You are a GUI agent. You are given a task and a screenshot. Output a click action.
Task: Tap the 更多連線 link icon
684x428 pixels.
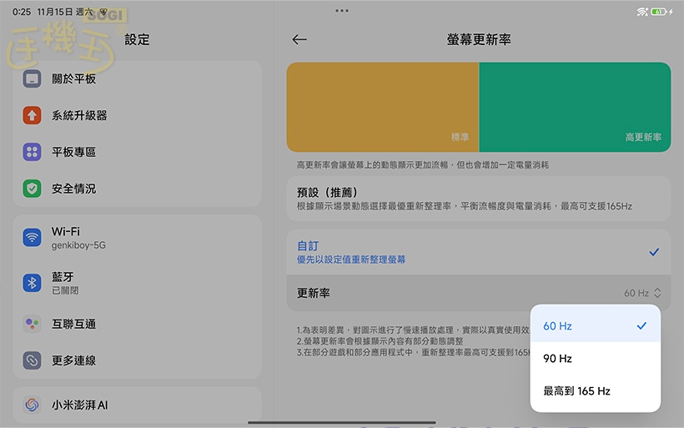click(x=32, y=360)
